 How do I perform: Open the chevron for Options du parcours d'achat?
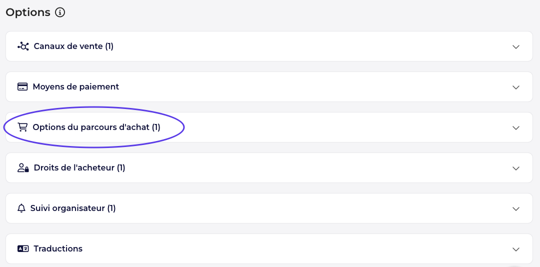(516, 127)
